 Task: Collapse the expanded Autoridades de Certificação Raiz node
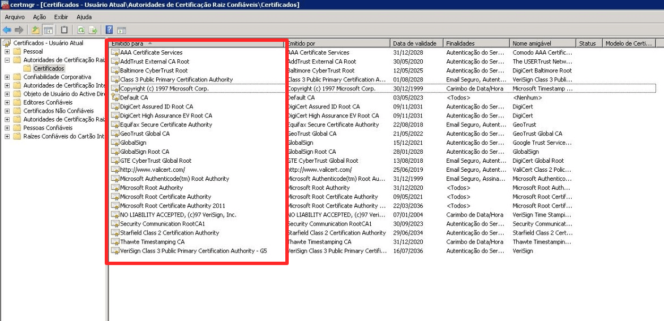point(7,60)
